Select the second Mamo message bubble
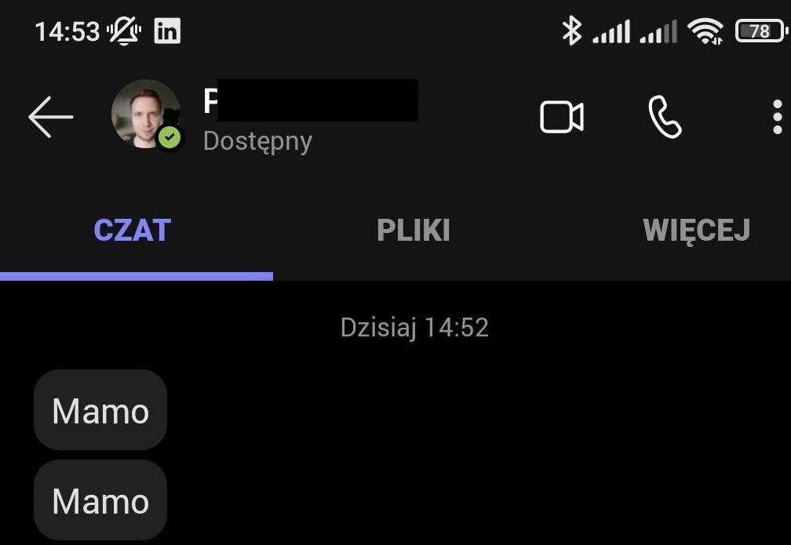This screenshot has height=545, width=791. click(100, 500)
